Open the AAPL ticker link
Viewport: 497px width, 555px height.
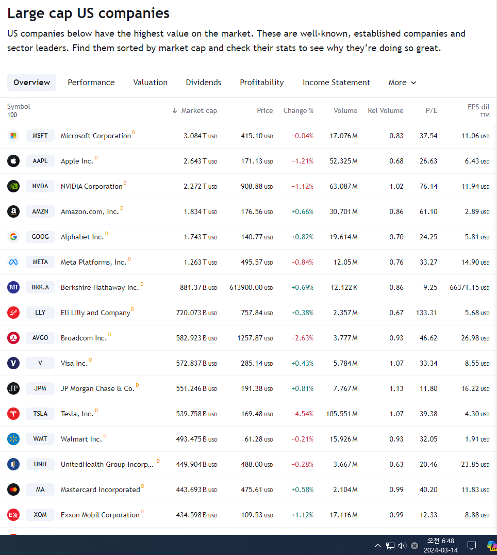coord(40,161)
